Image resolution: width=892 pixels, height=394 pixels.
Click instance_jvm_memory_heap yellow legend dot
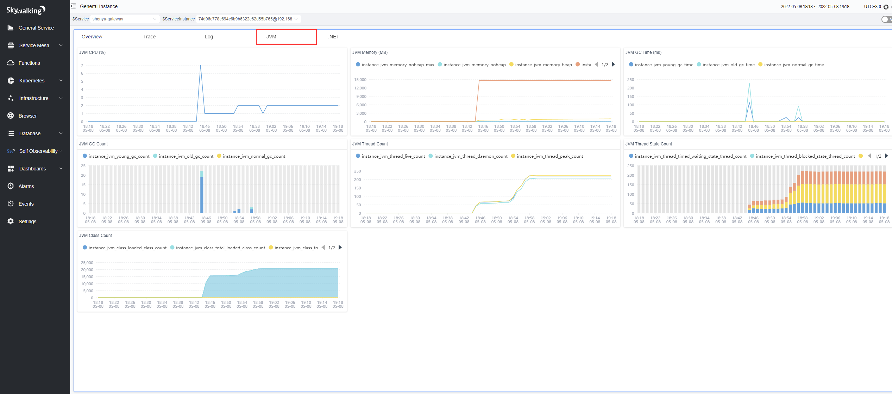coord(511,64)
